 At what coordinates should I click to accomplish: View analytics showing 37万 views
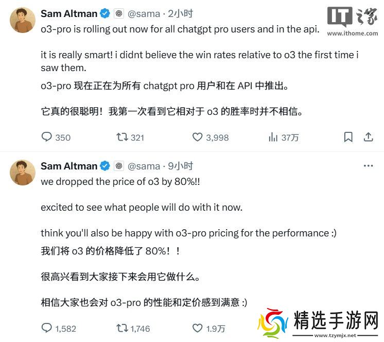[x=273, y=137]
